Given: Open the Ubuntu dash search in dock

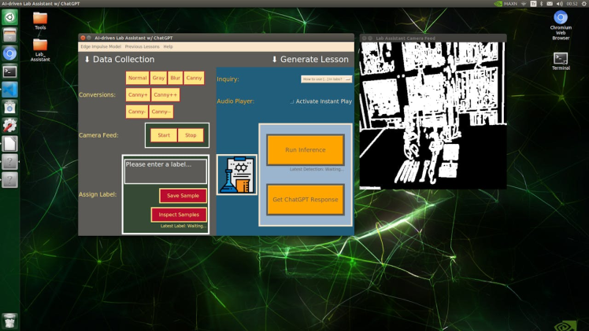Looking at the screenshot, I should [9, 17].
